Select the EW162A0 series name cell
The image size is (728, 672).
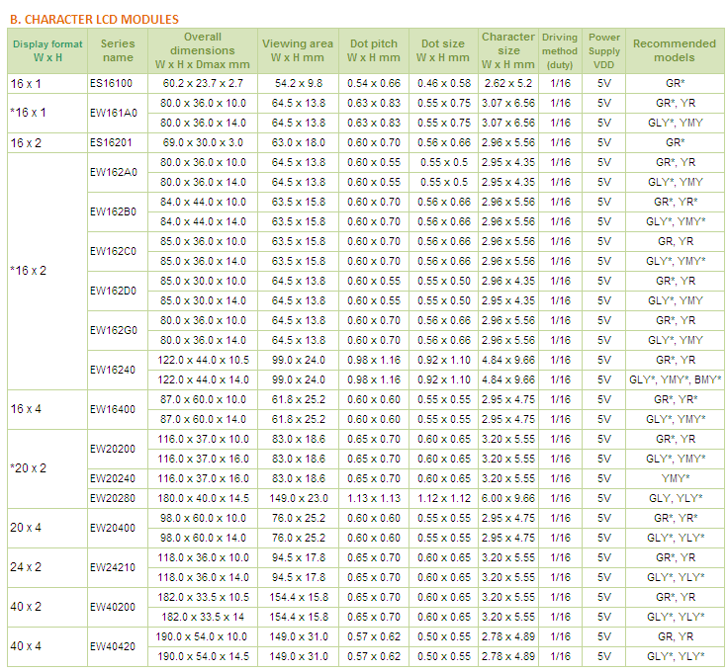click(118, 173)
